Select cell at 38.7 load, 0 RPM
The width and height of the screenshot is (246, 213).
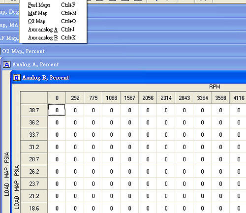point(57,110)
